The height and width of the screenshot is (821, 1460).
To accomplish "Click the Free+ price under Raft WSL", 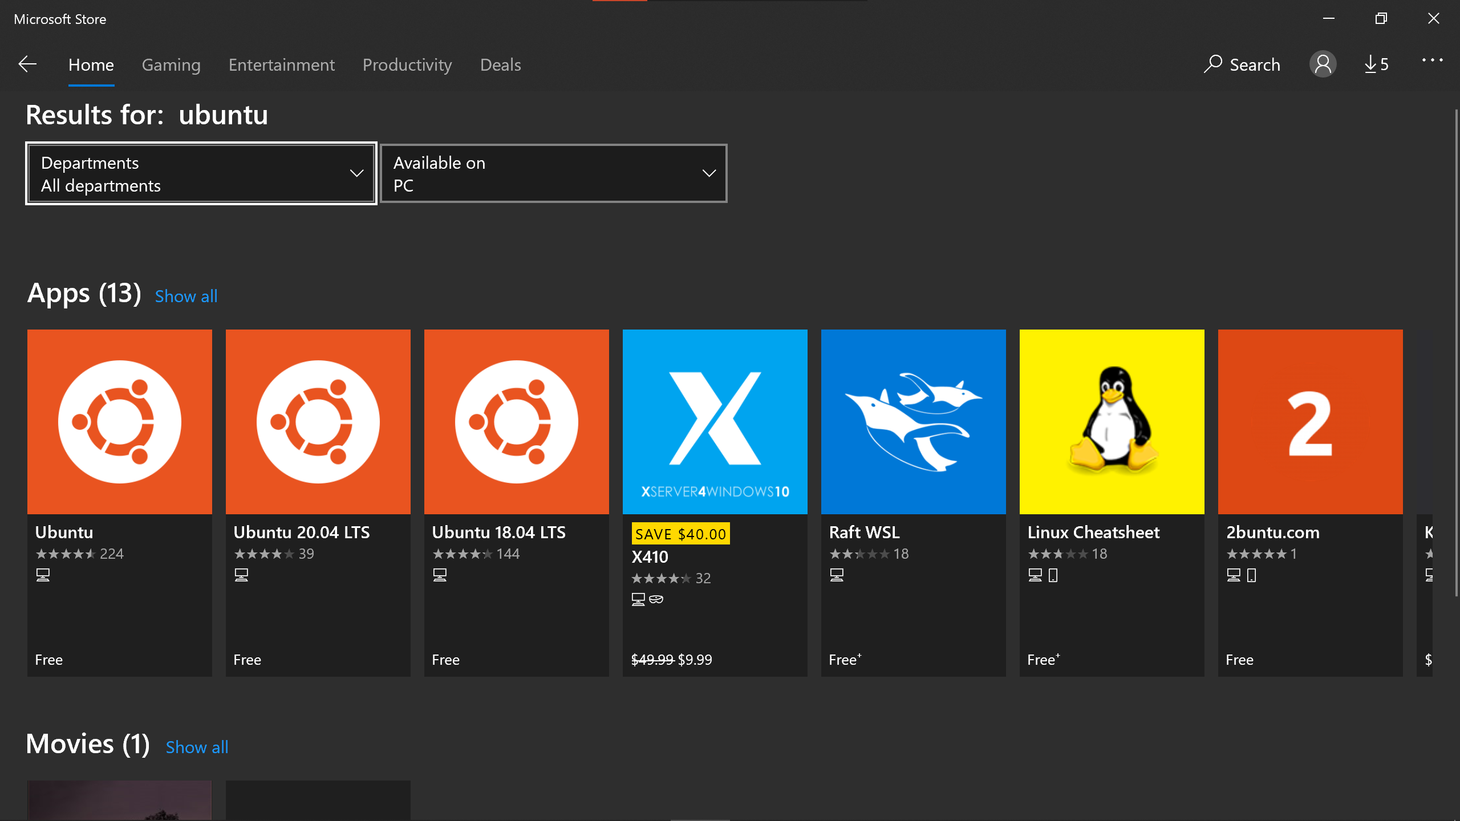I will [845, 660].
